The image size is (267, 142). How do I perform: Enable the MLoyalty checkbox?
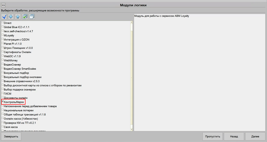3,35
